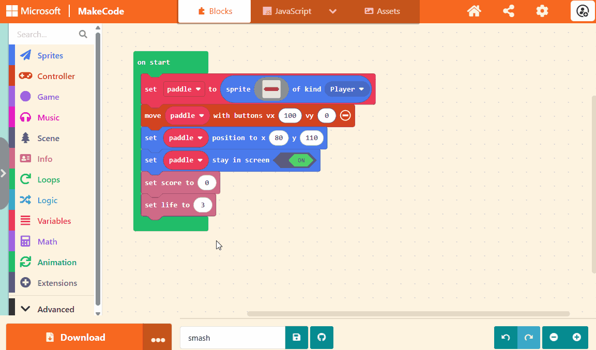Remove optional vx vy parameters with minus
This screenshot has height=350, width=596.
coord(345,115)
